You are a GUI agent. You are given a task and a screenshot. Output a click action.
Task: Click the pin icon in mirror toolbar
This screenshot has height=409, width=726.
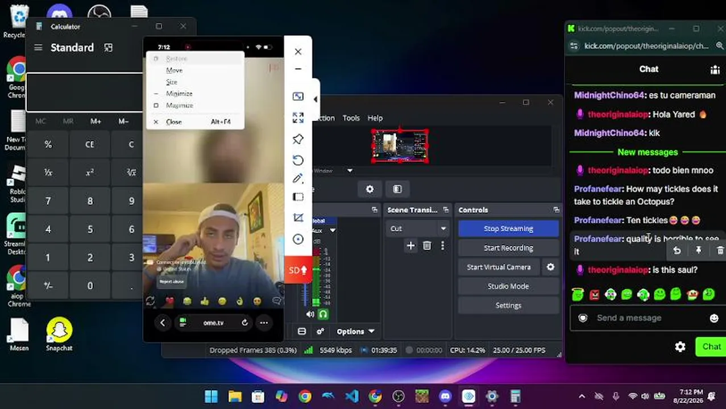click(298, 139)
